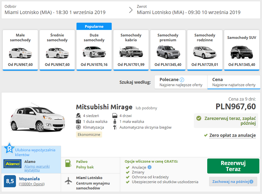
Task: Click the checkmark next to Zmiany
Action: tap(128, 172)
